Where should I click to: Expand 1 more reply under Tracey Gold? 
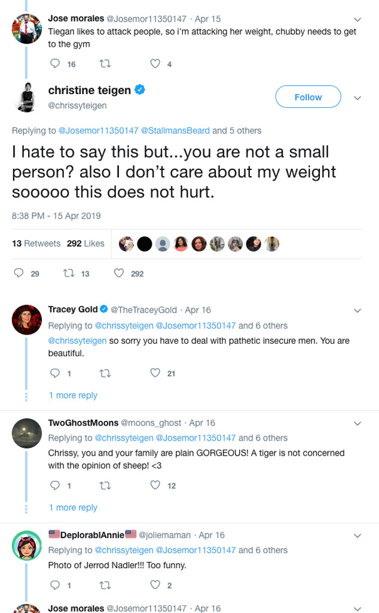point(73,395)
